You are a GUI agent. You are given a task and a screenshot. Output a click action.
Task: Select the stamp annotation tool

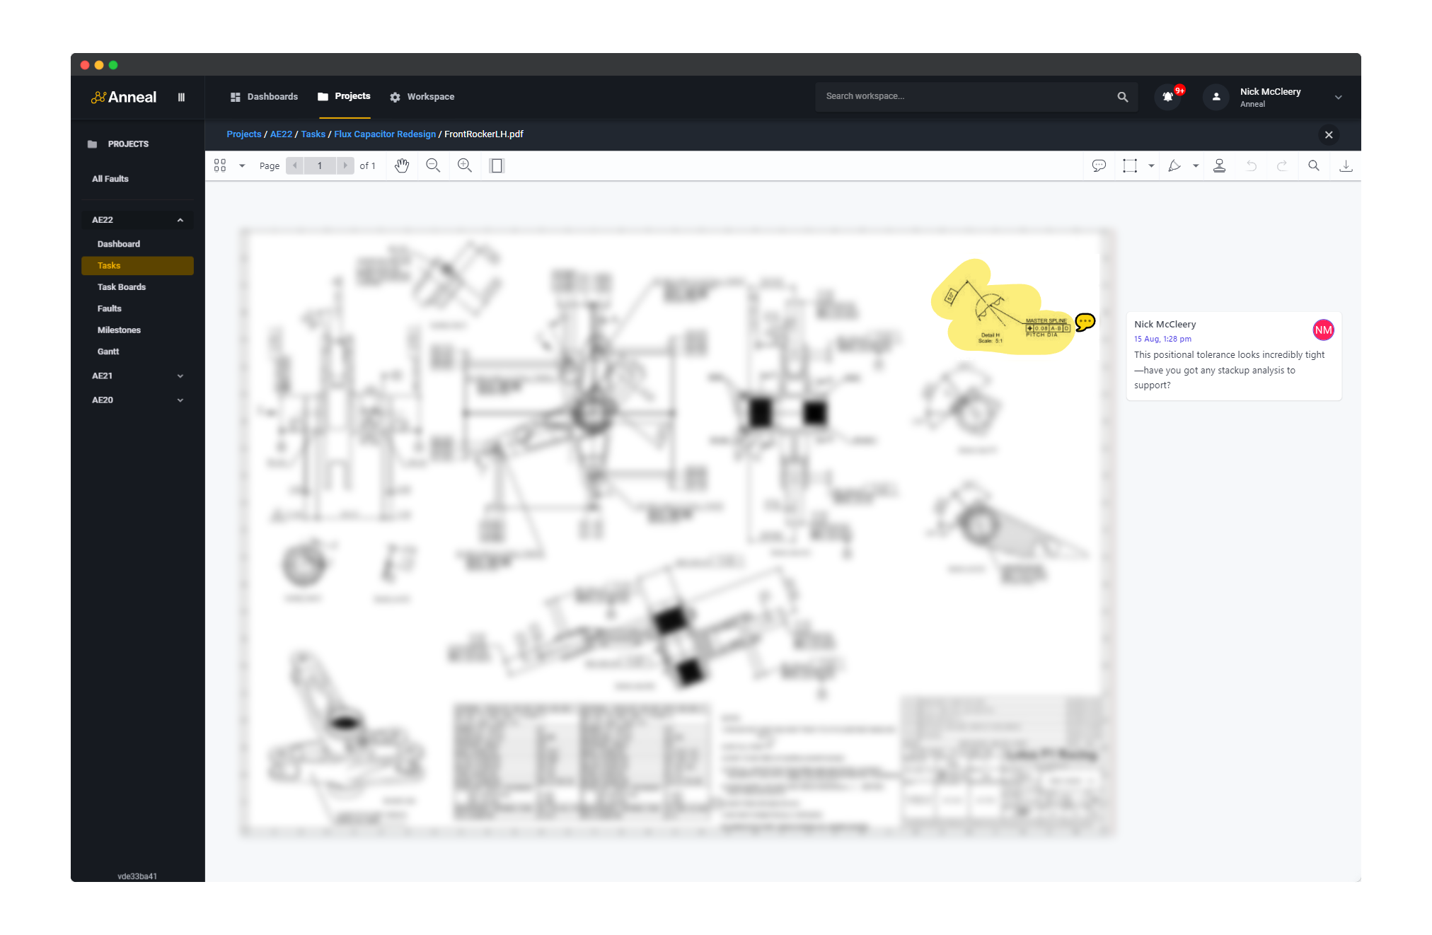click(1219, 165)
